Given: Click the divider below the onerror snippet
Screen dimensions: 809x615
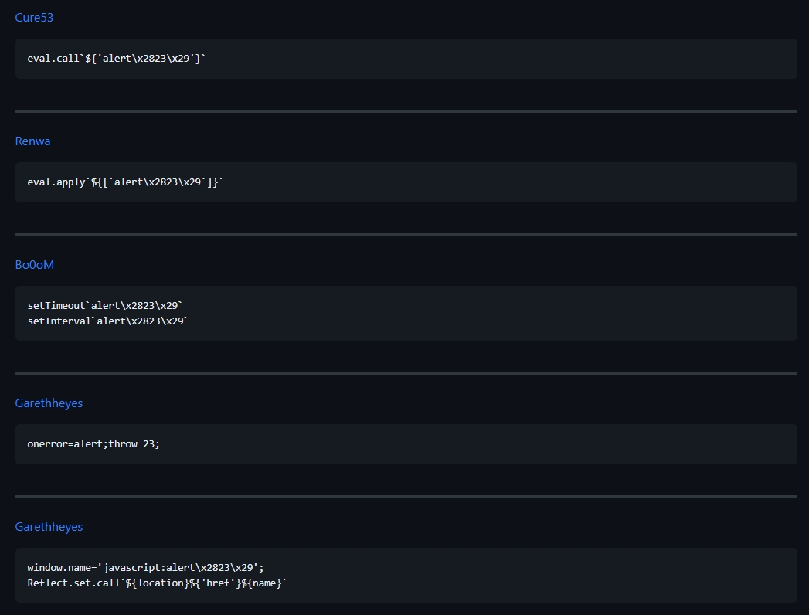Looking at the screenshot, I should pyautogui.click(x=406, y=497).
